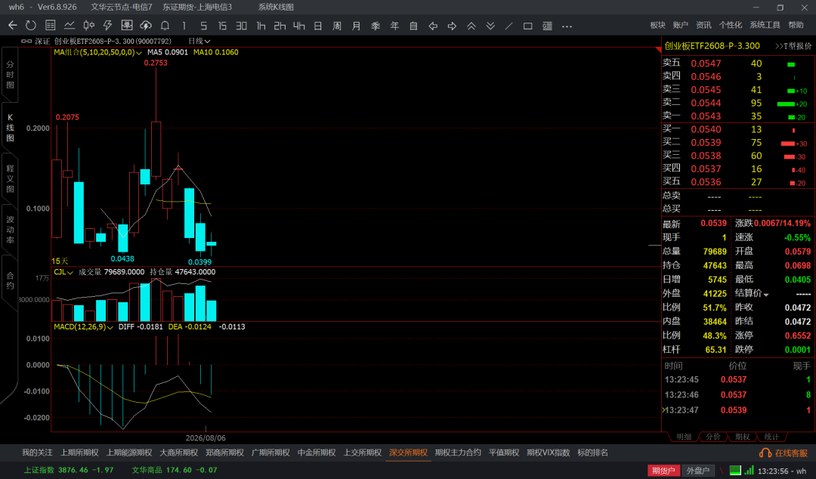Viewport: 816px width, 479px height.
Task: Click the green signal strength bars icon
Action: [749, 470]
